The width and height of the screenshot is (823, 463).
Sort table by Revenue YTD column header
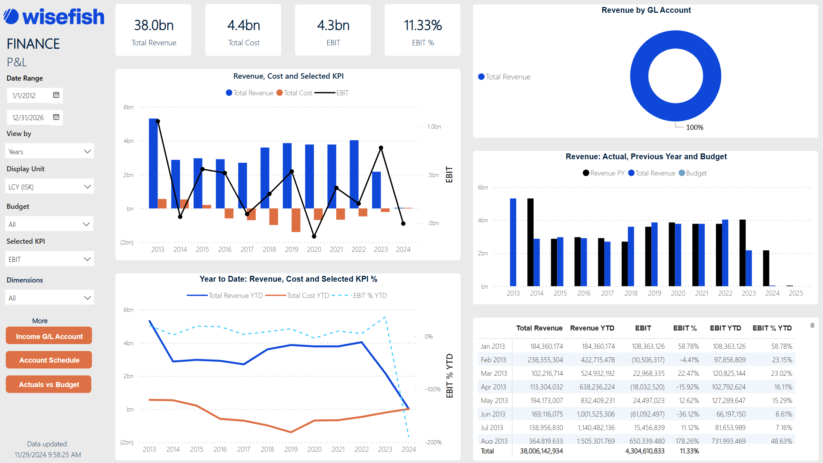pyautogui.click(x=592, y=328)
